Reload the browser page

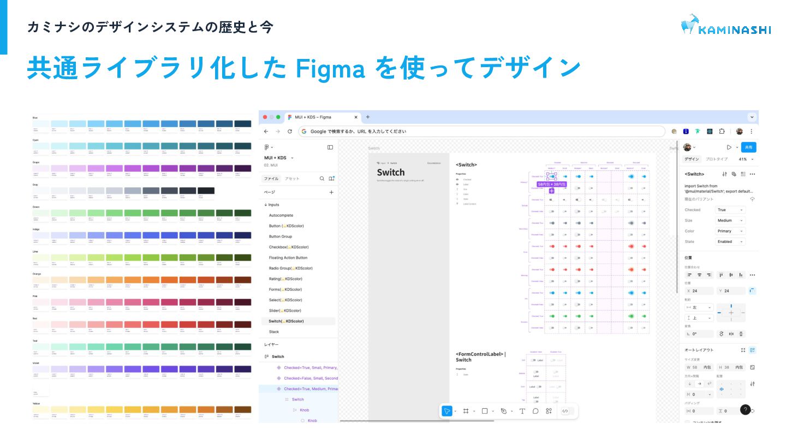[x=290, y=132]
